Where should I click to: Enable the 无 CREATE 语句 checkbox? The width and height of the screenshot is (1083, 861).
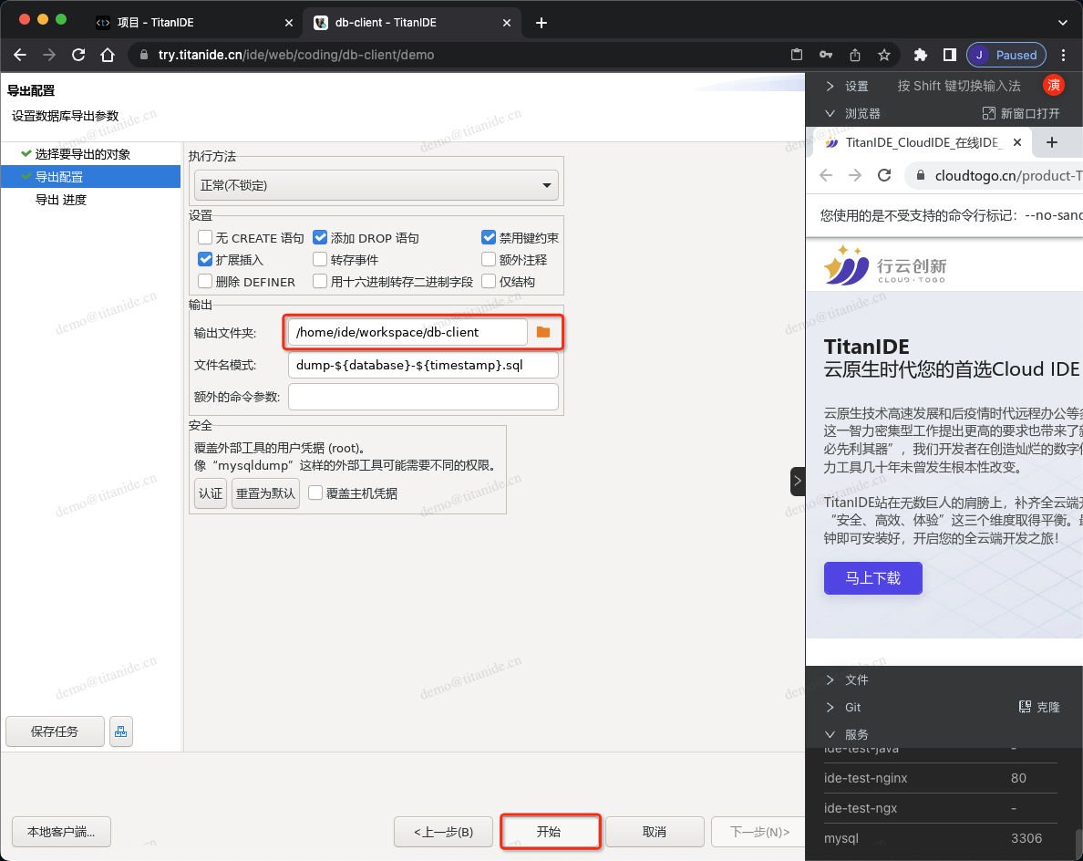click(205, 237)
